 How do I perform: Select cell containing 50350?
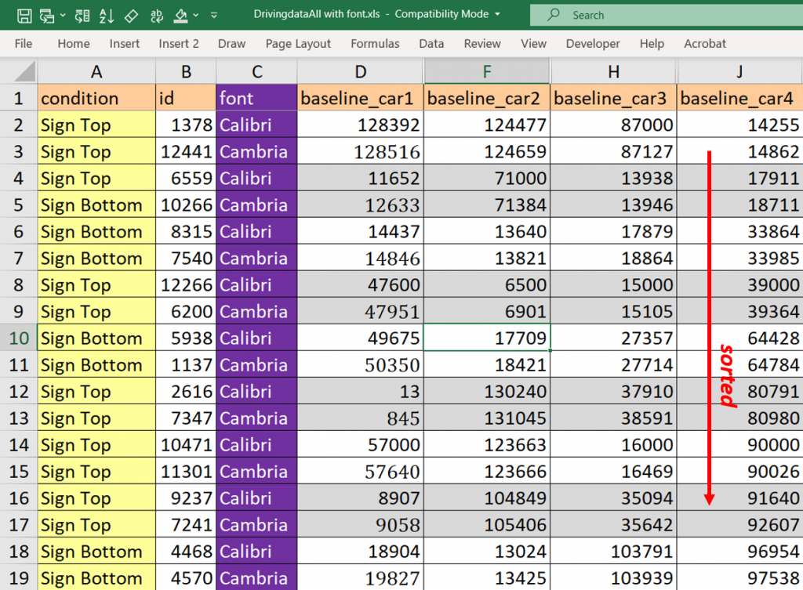click(361, 365)
